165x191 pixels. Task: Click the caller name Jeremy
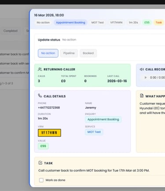[x=91, y=107]
